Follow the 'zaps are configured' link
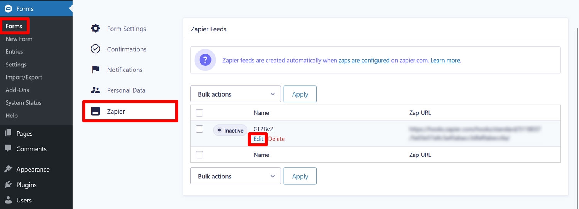 pos(364,60)
